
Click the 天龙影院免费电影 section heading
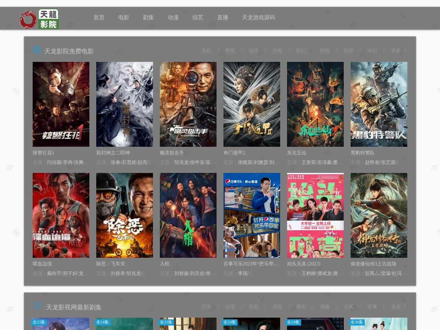click(69, 51)
